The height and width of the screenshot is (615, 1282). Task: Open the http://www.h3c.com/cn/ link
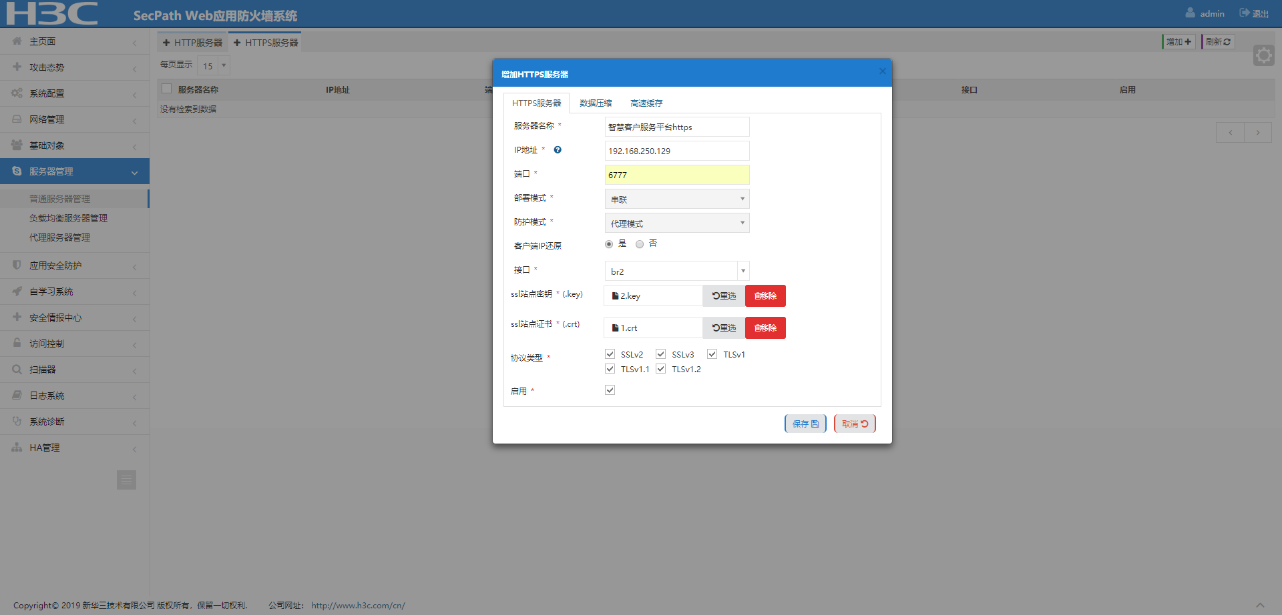[x=358, y=606]
